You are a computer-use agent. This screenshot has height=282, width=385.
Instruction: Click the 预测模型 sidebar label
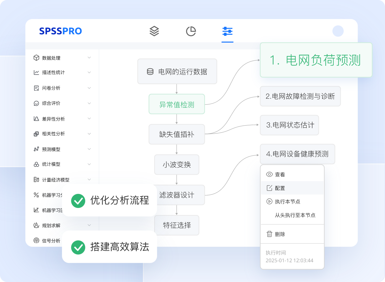click(x=51, y=149)
